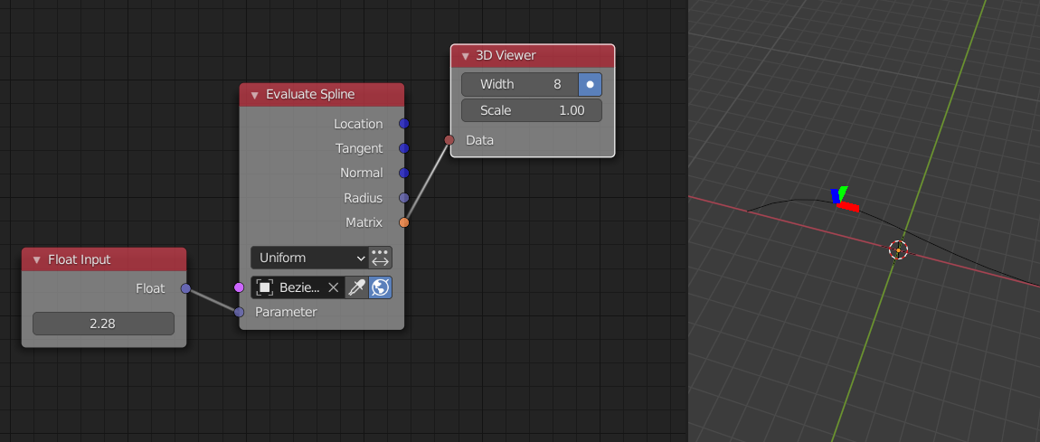1040x442 pixels.
Task: Select the Bezier object field
Action: tap(298, 287)
